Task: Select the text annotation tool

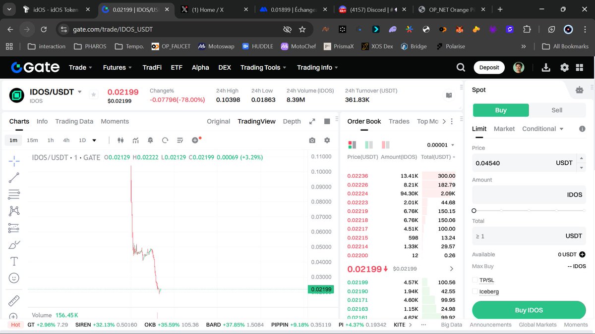Action: (14, 261)
